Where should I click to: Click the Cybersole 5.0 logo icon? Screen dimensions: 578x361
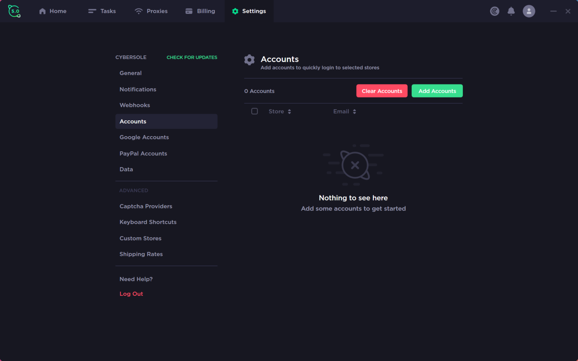14,11
